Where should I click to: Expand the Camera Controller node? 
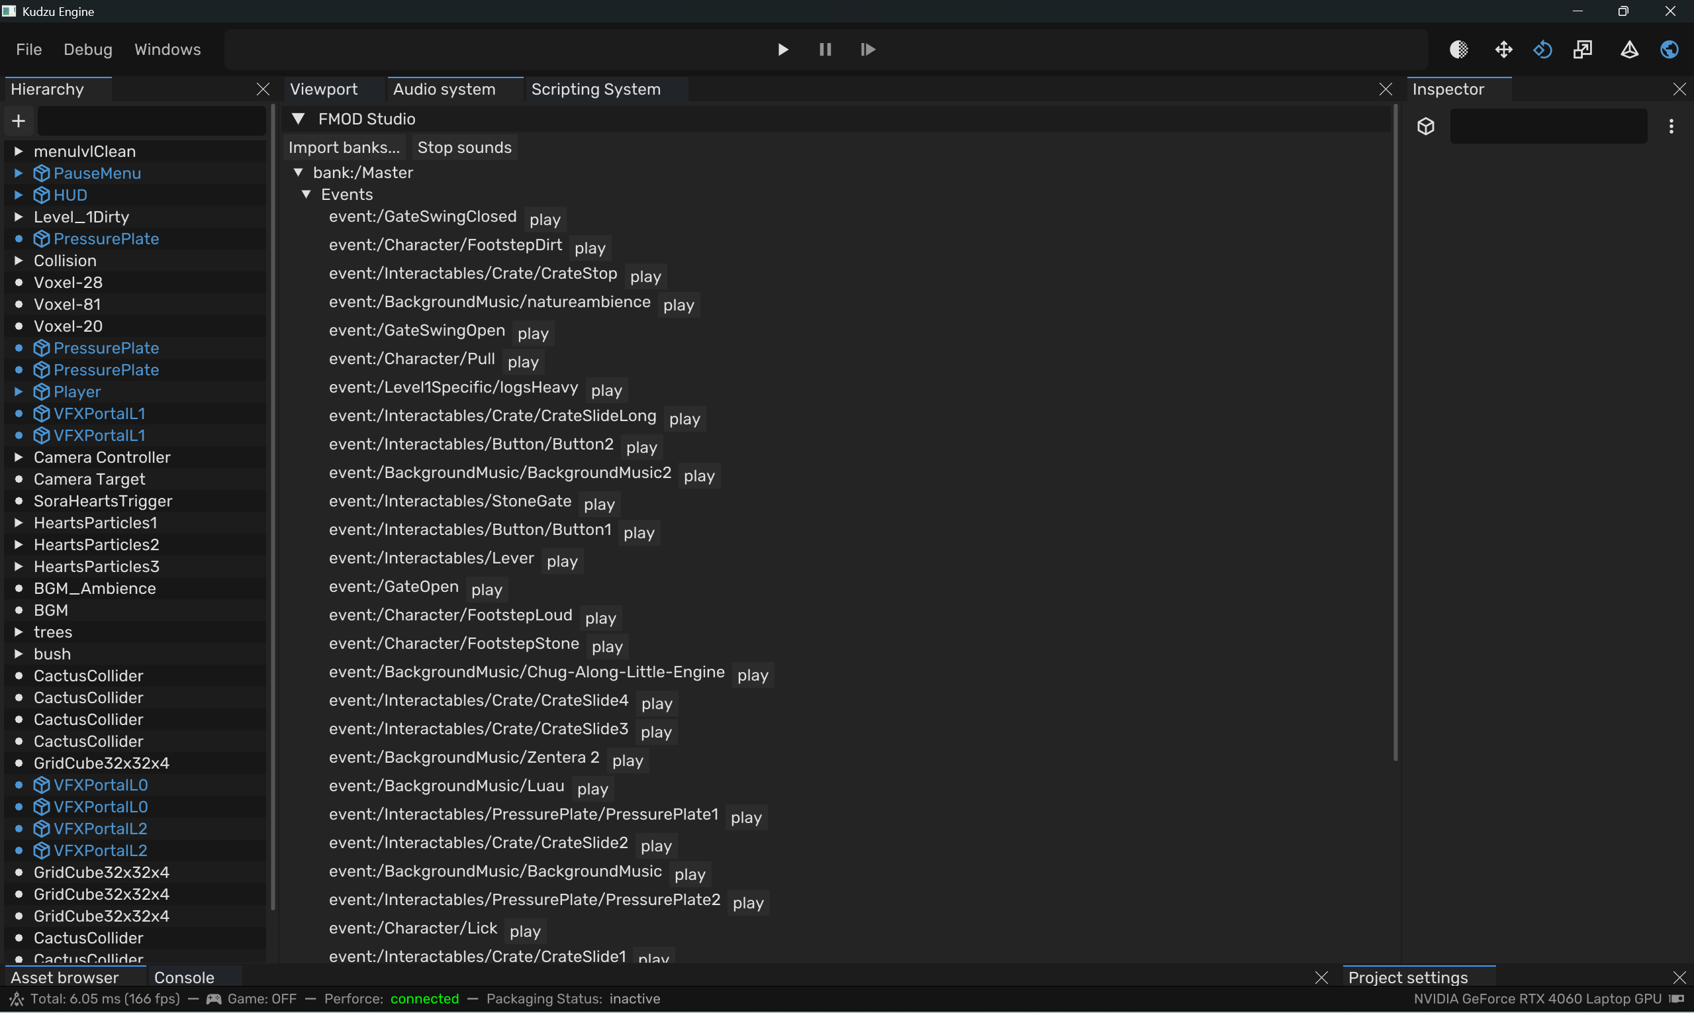[19, 458]
